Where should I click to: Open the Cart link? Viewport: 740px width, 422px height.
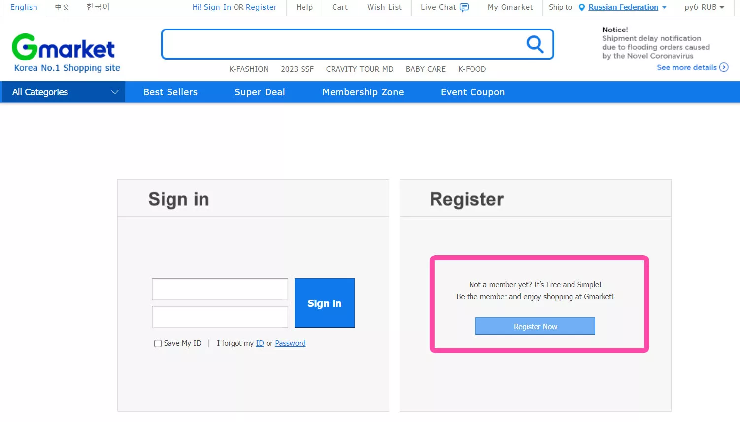click(x=340, y=7)
